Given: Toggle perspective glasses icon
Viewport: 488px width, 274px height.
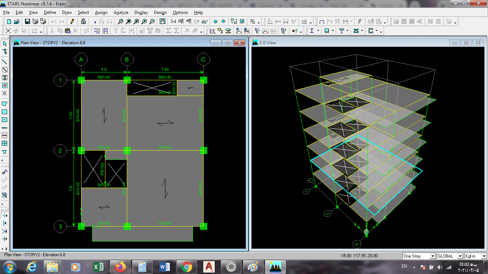Looking at the screenshot, I should [x=205, y=21].
